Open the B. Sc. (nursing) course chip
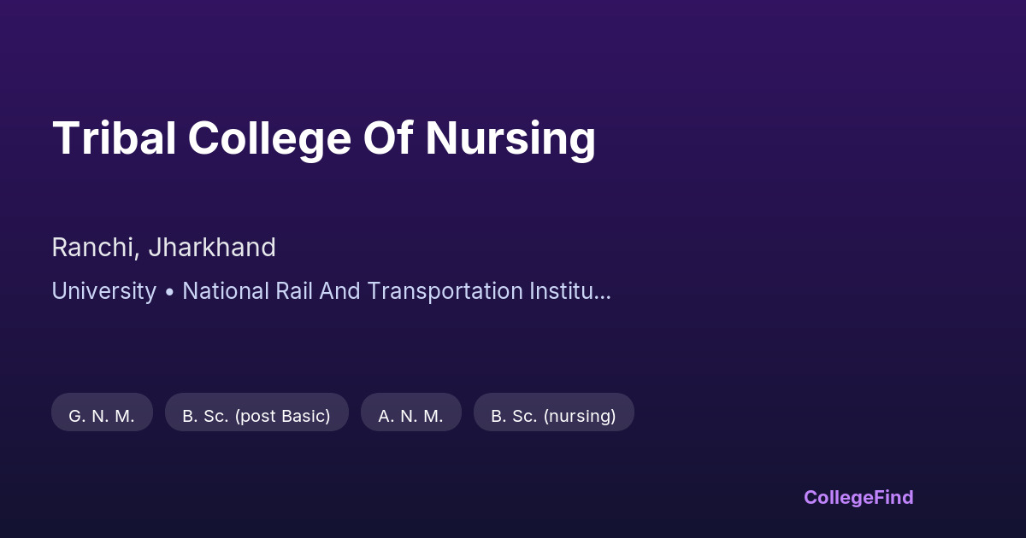Viewport: 1026px width, 538px height. click(x=553, y=416)
